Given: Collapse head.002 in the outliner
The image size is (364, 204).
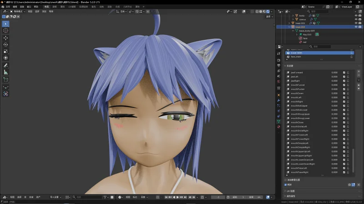Looking at the screenshot, I should point(289,27).
